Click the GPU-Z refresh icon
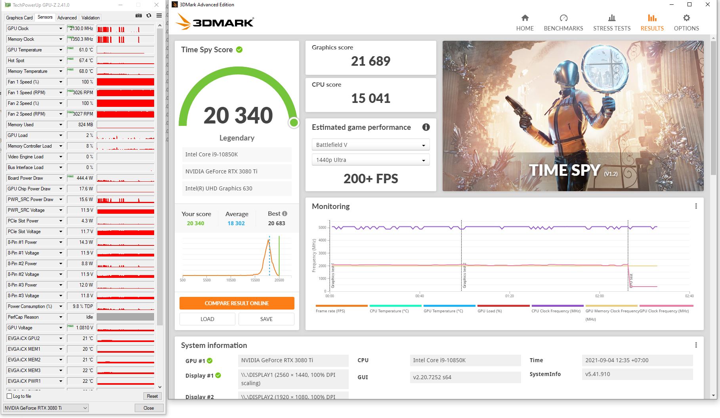The image size is (720, 418). 149,16
